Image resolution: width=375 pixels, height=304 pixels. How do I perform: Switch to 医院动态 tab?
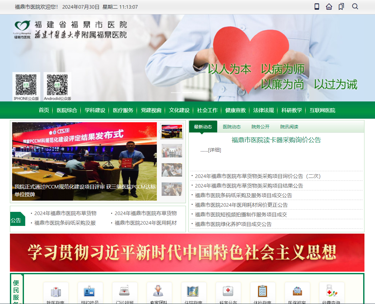(x=232, y=127)
